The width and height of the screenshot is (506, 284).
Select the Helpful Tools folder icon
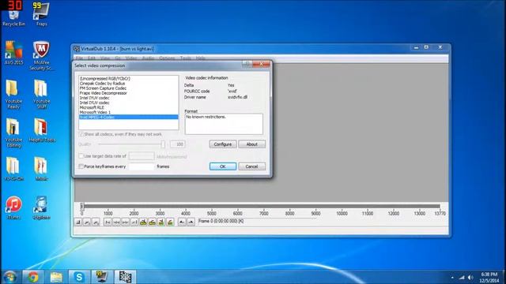coord(42,130)
